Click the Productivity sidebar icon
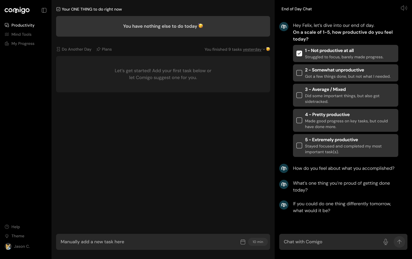Viewport: 412px width, 259px height. click(7, 25)
